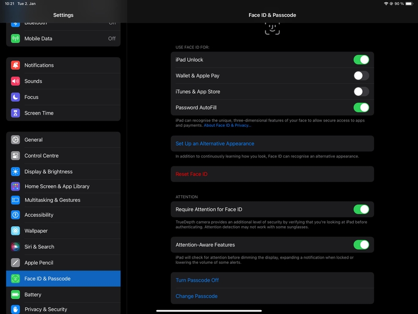Tap the Screen Time hourglass icon
The image size is (418, 314).
(16, 113)
